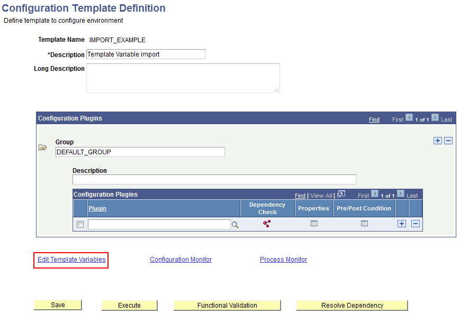
Task: Open the plugin Properties icon
Action: point(314,224)
